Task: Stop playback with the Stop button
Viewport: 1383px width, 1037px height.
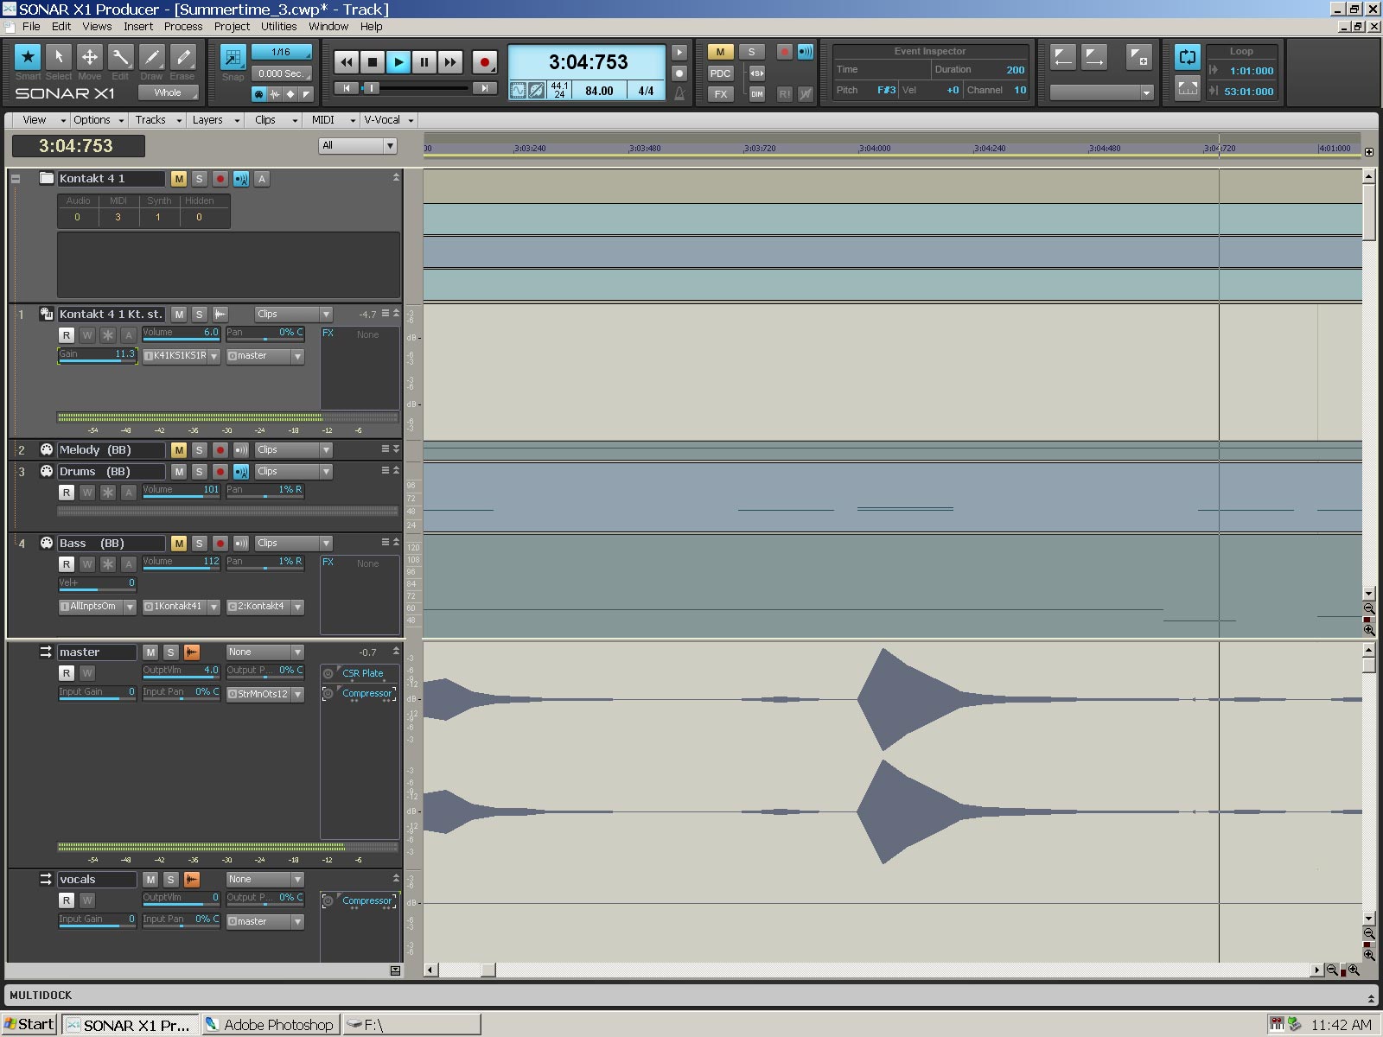Action: [372, 62]
